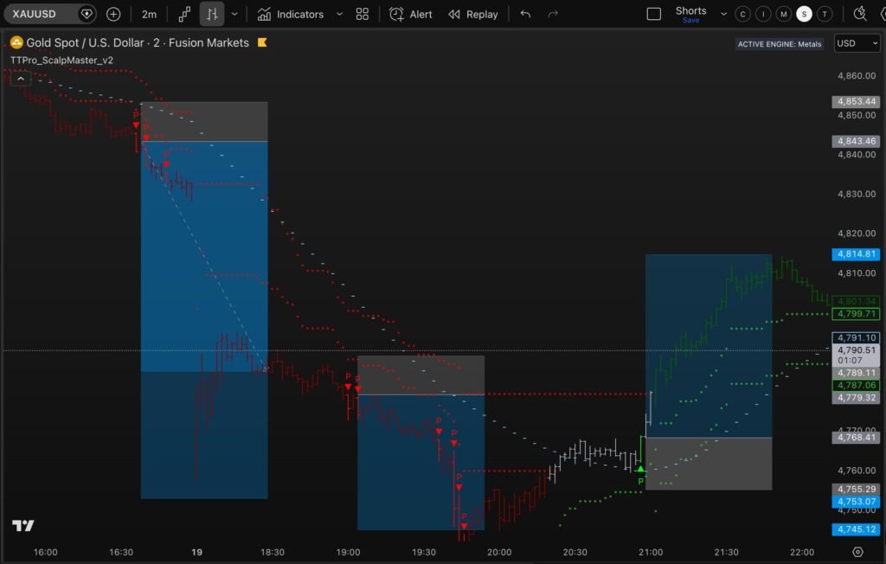
Task: Toggle the C circle button
Action: [x=742, y=14]
